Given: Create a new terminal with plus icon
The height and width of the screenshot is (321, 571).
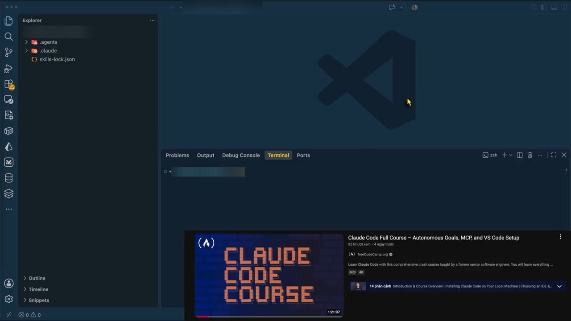Looking at the screenshot, I should click(504, 155).
